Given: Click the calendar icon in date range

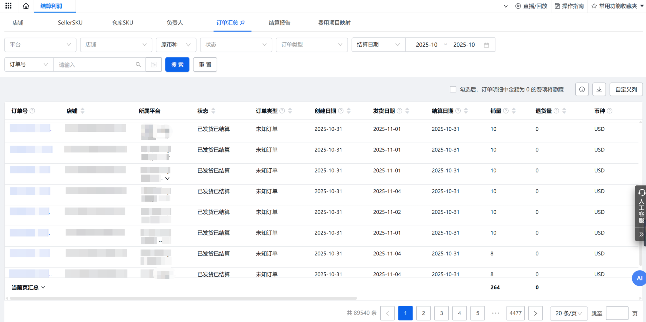Looking at the screenshot, I should click(486, 45).
